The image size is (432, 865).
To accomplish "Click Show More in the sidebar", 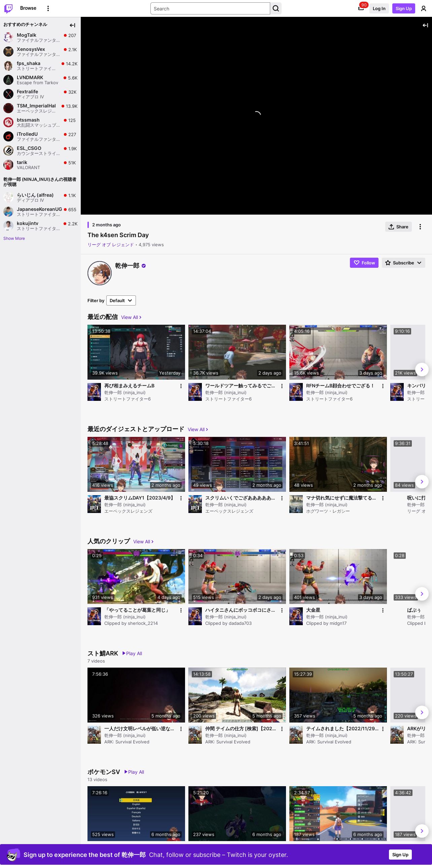I will tap(14, 238).
